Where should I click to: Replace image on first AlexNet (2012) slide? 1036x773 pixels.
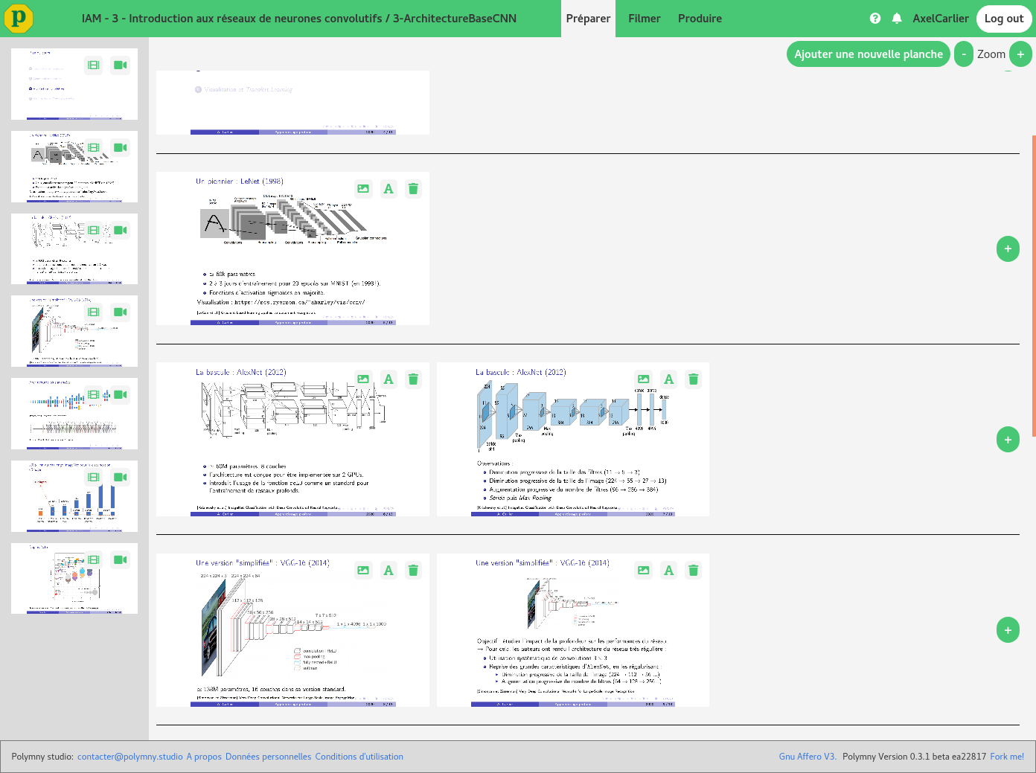pos(363,379)
